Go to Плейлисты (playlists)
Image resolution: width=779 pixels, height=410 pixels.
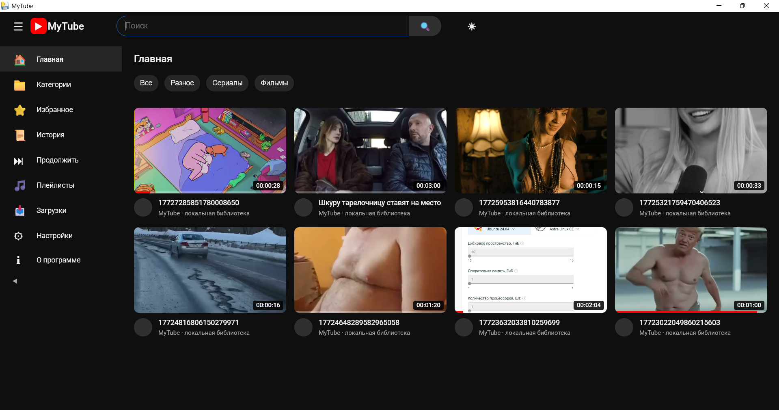pyautogui.click(x=55, y=185)
